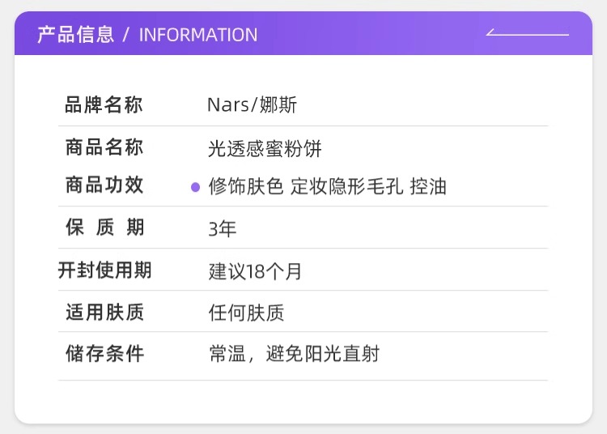Click the 产品信息 / INFORMATION header title

coord(147,35)
